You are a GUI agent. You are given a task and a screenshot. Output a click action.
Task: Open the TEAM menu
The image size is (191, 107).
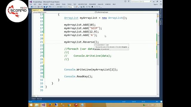tap(64, 4)
